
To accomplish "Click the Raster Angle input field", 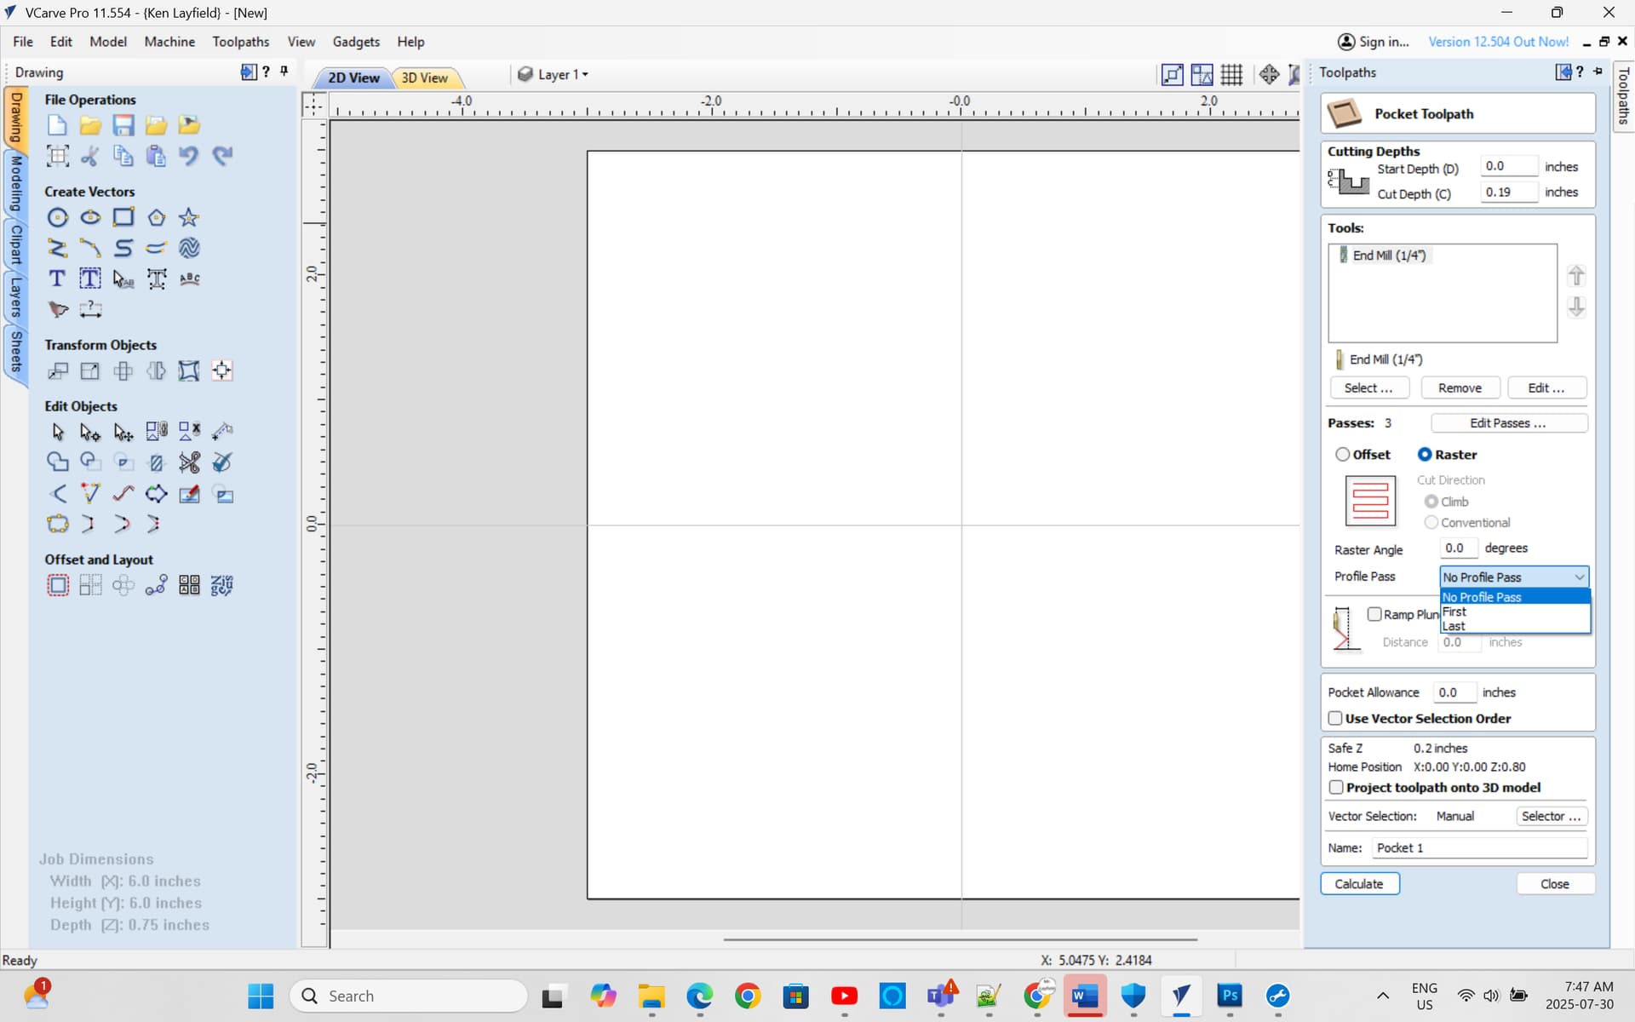I will pyautogui.click(x=1459, y=548).
